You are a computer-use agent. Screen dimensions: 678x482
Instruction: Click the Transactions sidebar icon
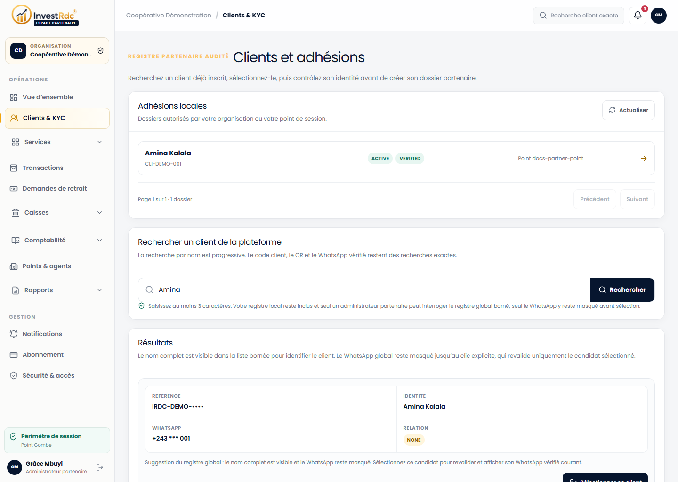point(14,168)
